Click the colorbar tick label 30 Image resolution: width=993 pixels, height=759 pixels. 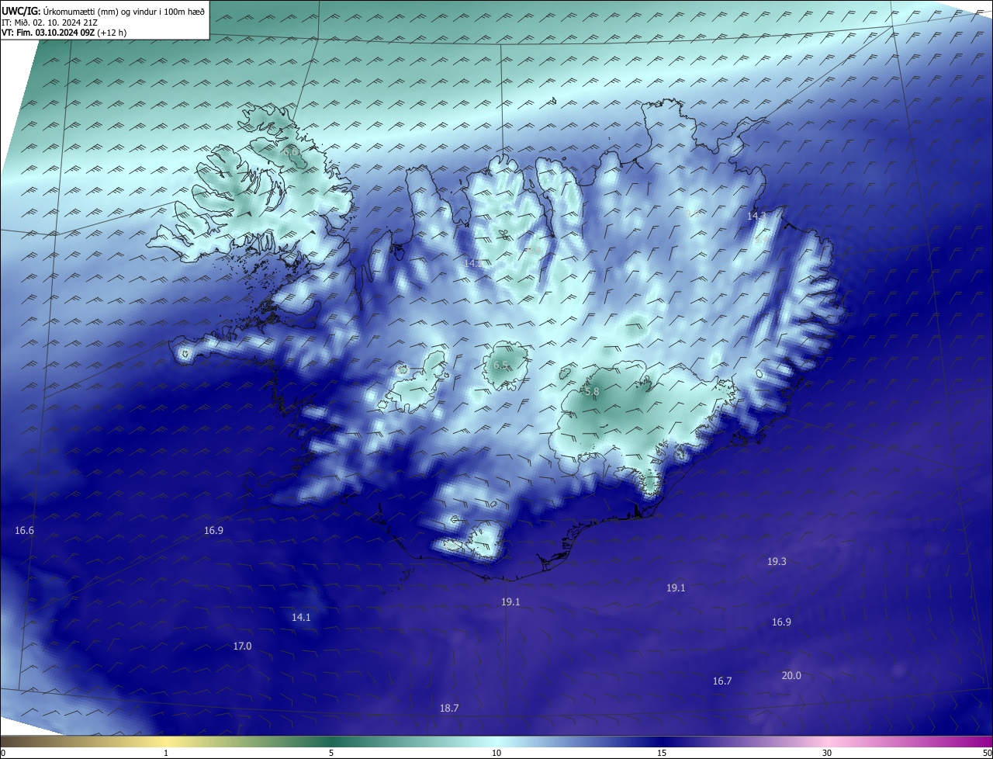pos(827,753)
